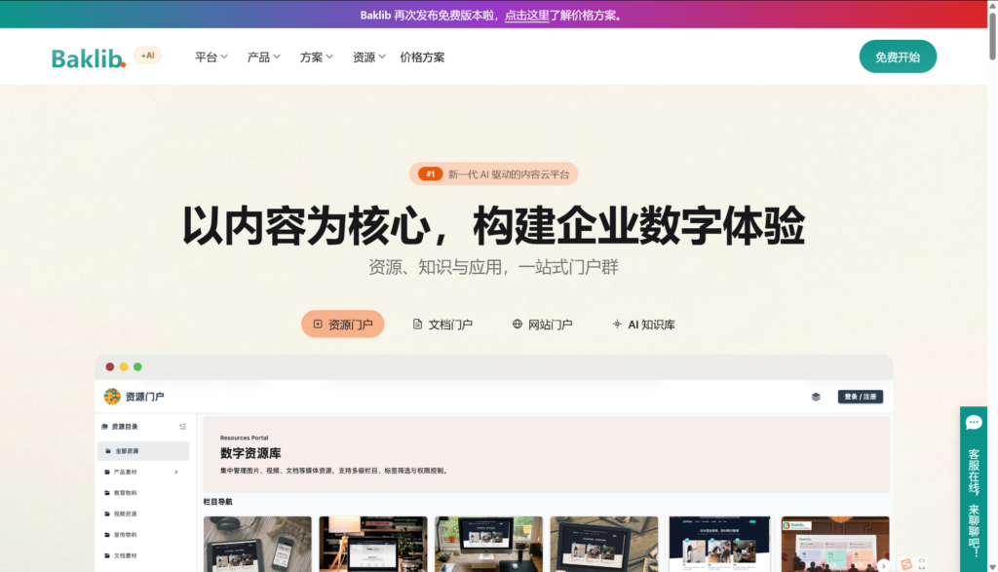The height and width of the screenshot is (572, 998).
Task: Click the next arrow on thumbnail carousel
Action: coord(883,565)
